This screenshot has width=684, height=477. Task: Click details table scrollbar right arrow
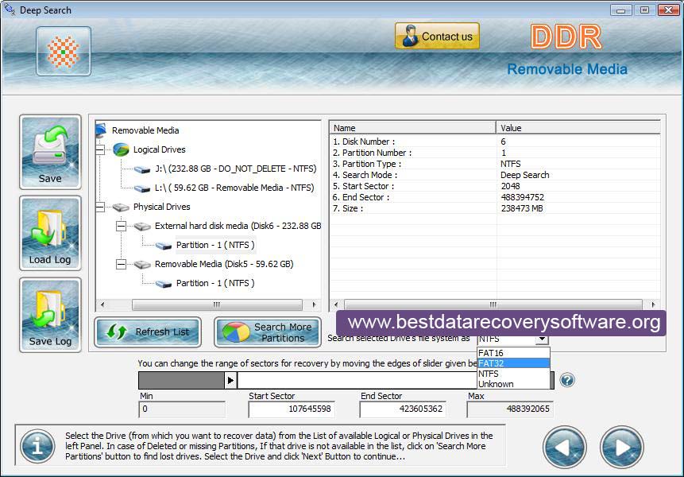653,304
